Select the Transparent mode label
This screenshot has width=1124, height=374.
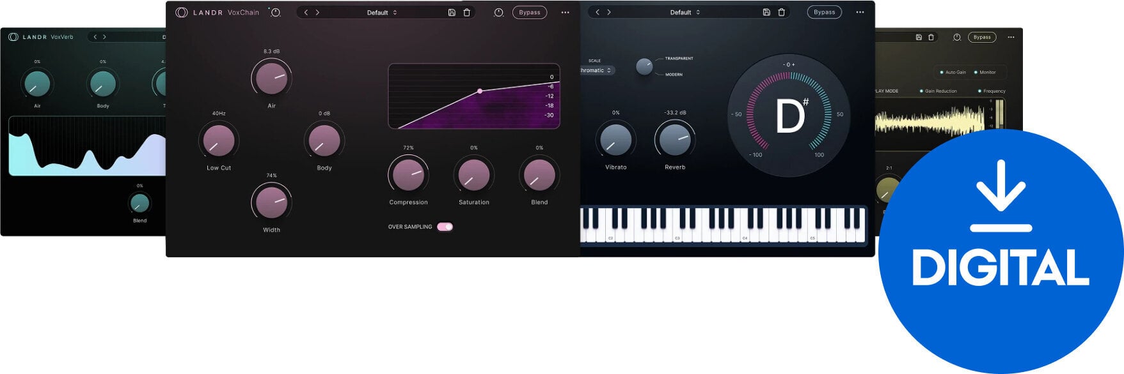[x=679, y=58]
